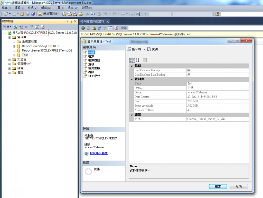Collapse the 備份 property category

click(132, 66)
